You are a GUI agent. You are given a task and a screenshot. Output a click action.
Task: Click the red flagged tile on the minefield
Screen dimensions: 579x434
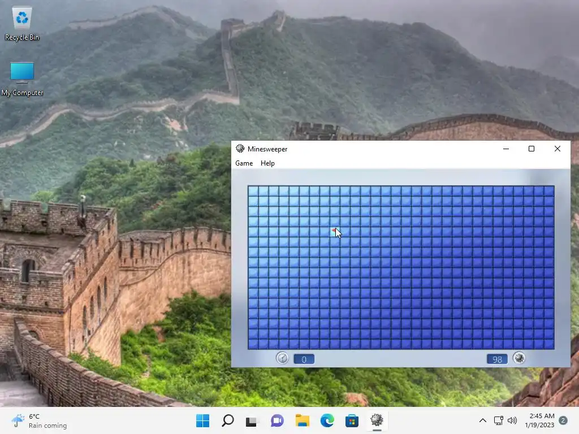pos(335,232)
